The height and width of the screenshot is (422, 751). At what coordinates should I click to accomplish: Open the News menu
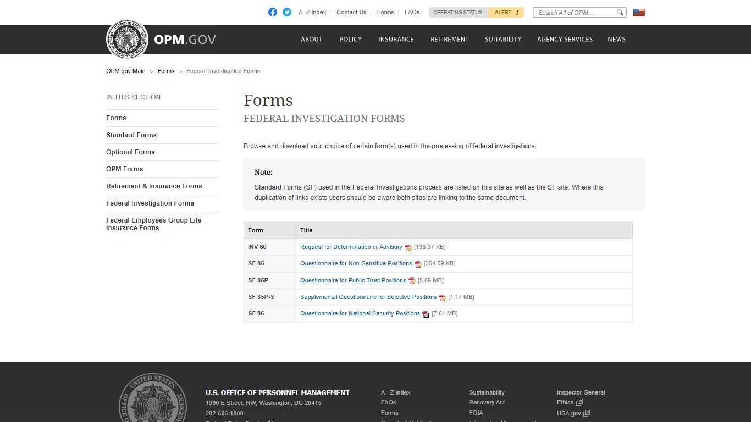(616, 39)
